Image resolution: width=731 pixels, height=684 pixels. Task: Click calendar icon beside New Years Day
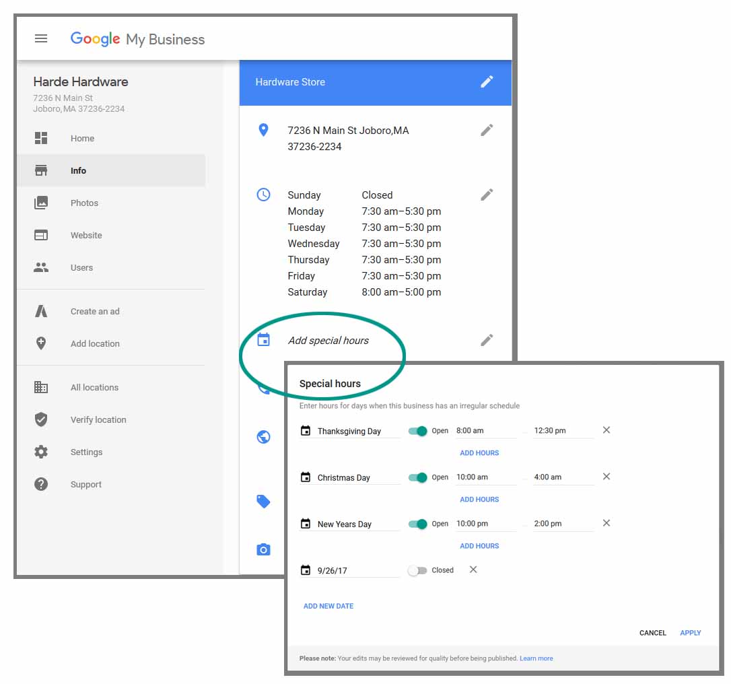coord(306,523)
